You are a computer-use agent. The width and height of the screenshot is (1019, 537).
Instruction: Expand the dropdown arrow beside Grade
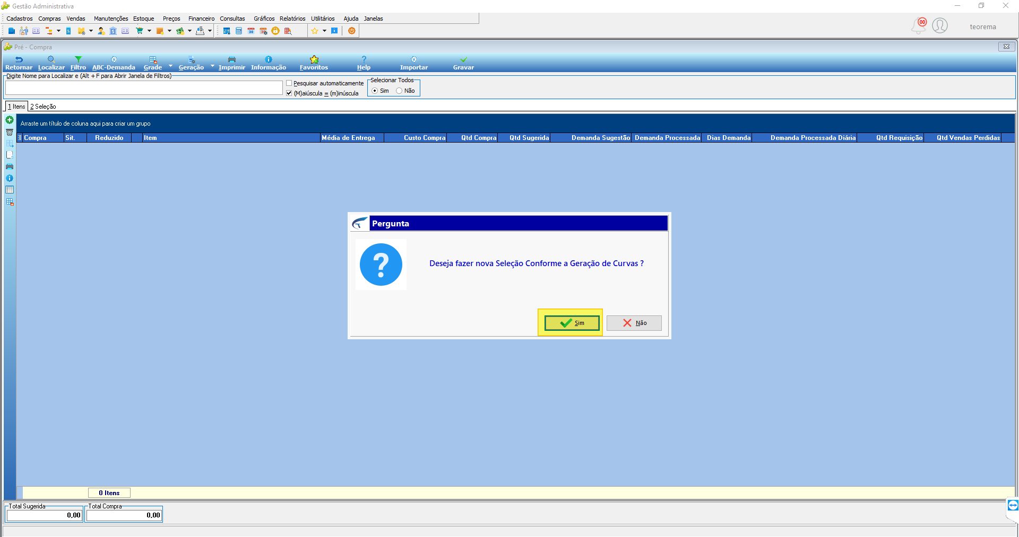(170, 66)
